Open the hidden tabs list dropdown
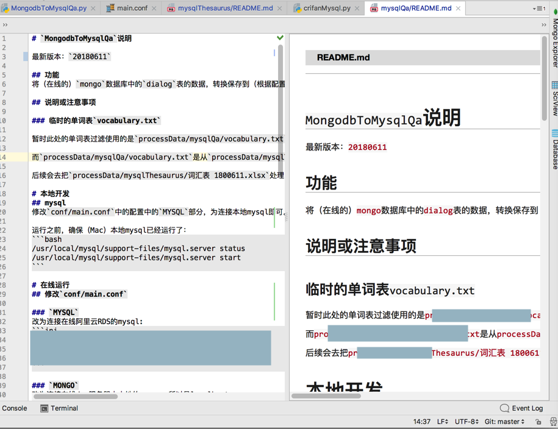The height and width of the screenshot is (429, 558). (x=538, y=9)
